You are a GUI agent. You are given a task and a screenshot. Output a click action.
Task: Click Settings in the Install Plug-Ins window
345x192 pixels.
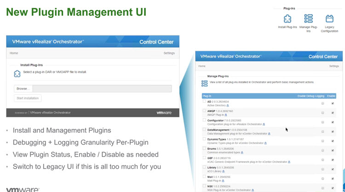pyautogui.click(x=169, y=53)
